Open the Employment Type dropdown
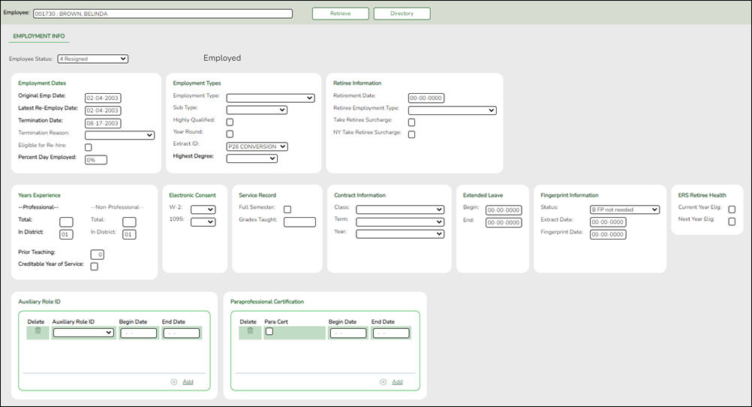The image size is (752, 407). tap(270, 98)
